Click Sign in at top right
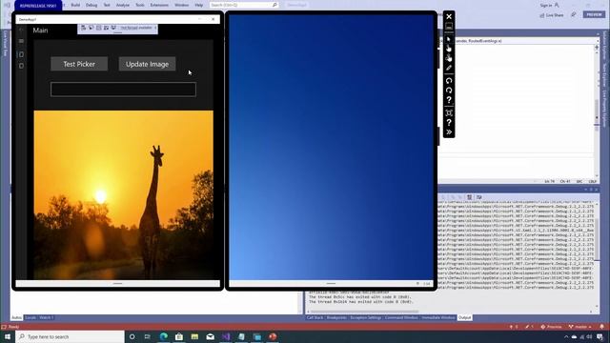This screenshot has width=610, height=343. [549, 5]
